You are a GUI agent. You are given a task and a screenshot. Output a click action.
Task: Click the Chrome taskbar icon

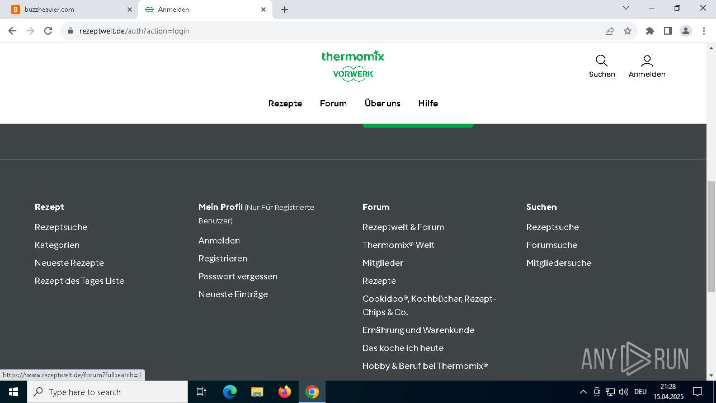[x=312, y=392]
